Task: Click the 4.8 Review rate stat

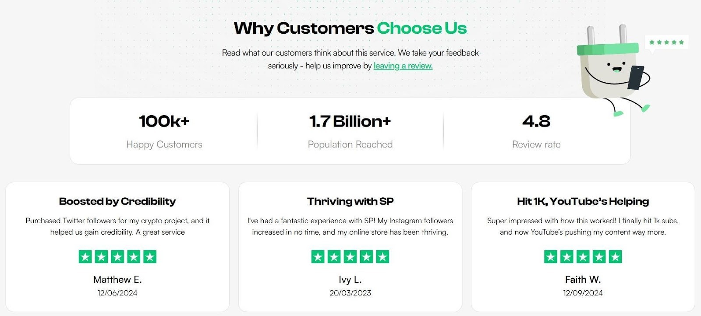Action: [x=536, y=130]
